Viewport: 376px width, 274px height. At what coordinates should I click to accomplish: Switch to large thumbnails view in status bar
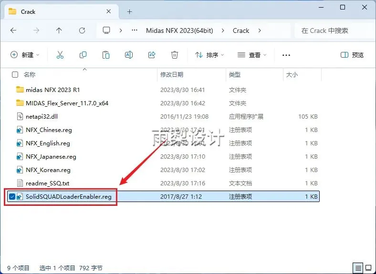tap(368, 268)
